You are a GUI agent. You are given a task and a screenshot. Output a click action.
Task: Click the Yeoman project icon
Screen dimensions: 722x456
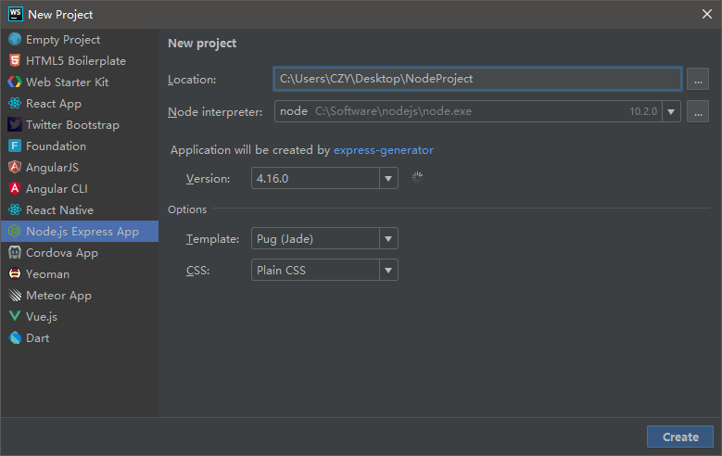click(x=15, y=274)
